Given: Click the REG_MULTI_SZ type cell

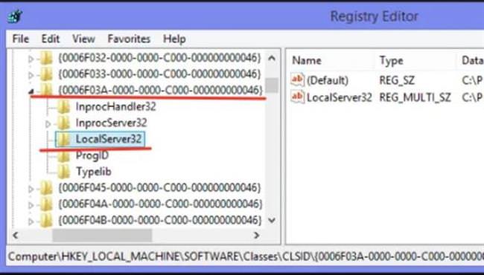Looking at the screenshot, I should click(415, 97).
